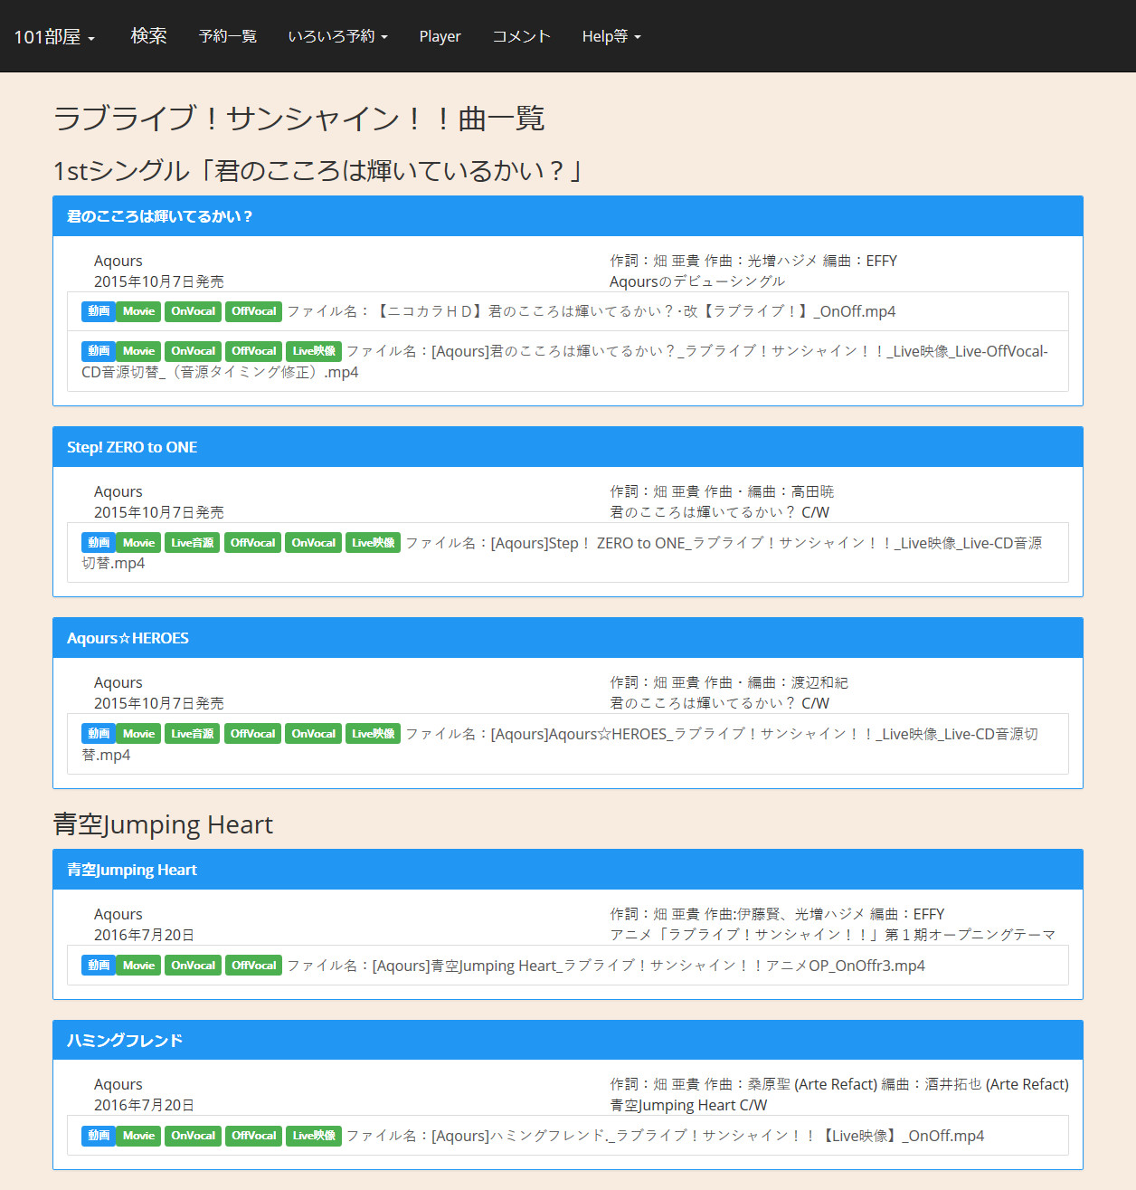Click 動画 badge on 君のこころ Live映像 row
The width and height of the screenshot is (1136, 1190).
[99, 351]
